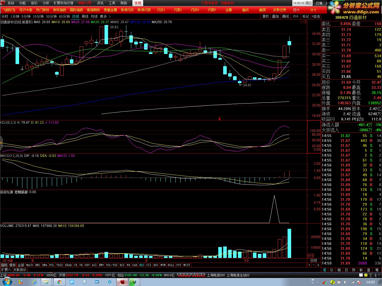Click the small panel-layout icon above price axis
Image resolution: width=382 pixels, height=286 pixels.
tap(305, 22)
